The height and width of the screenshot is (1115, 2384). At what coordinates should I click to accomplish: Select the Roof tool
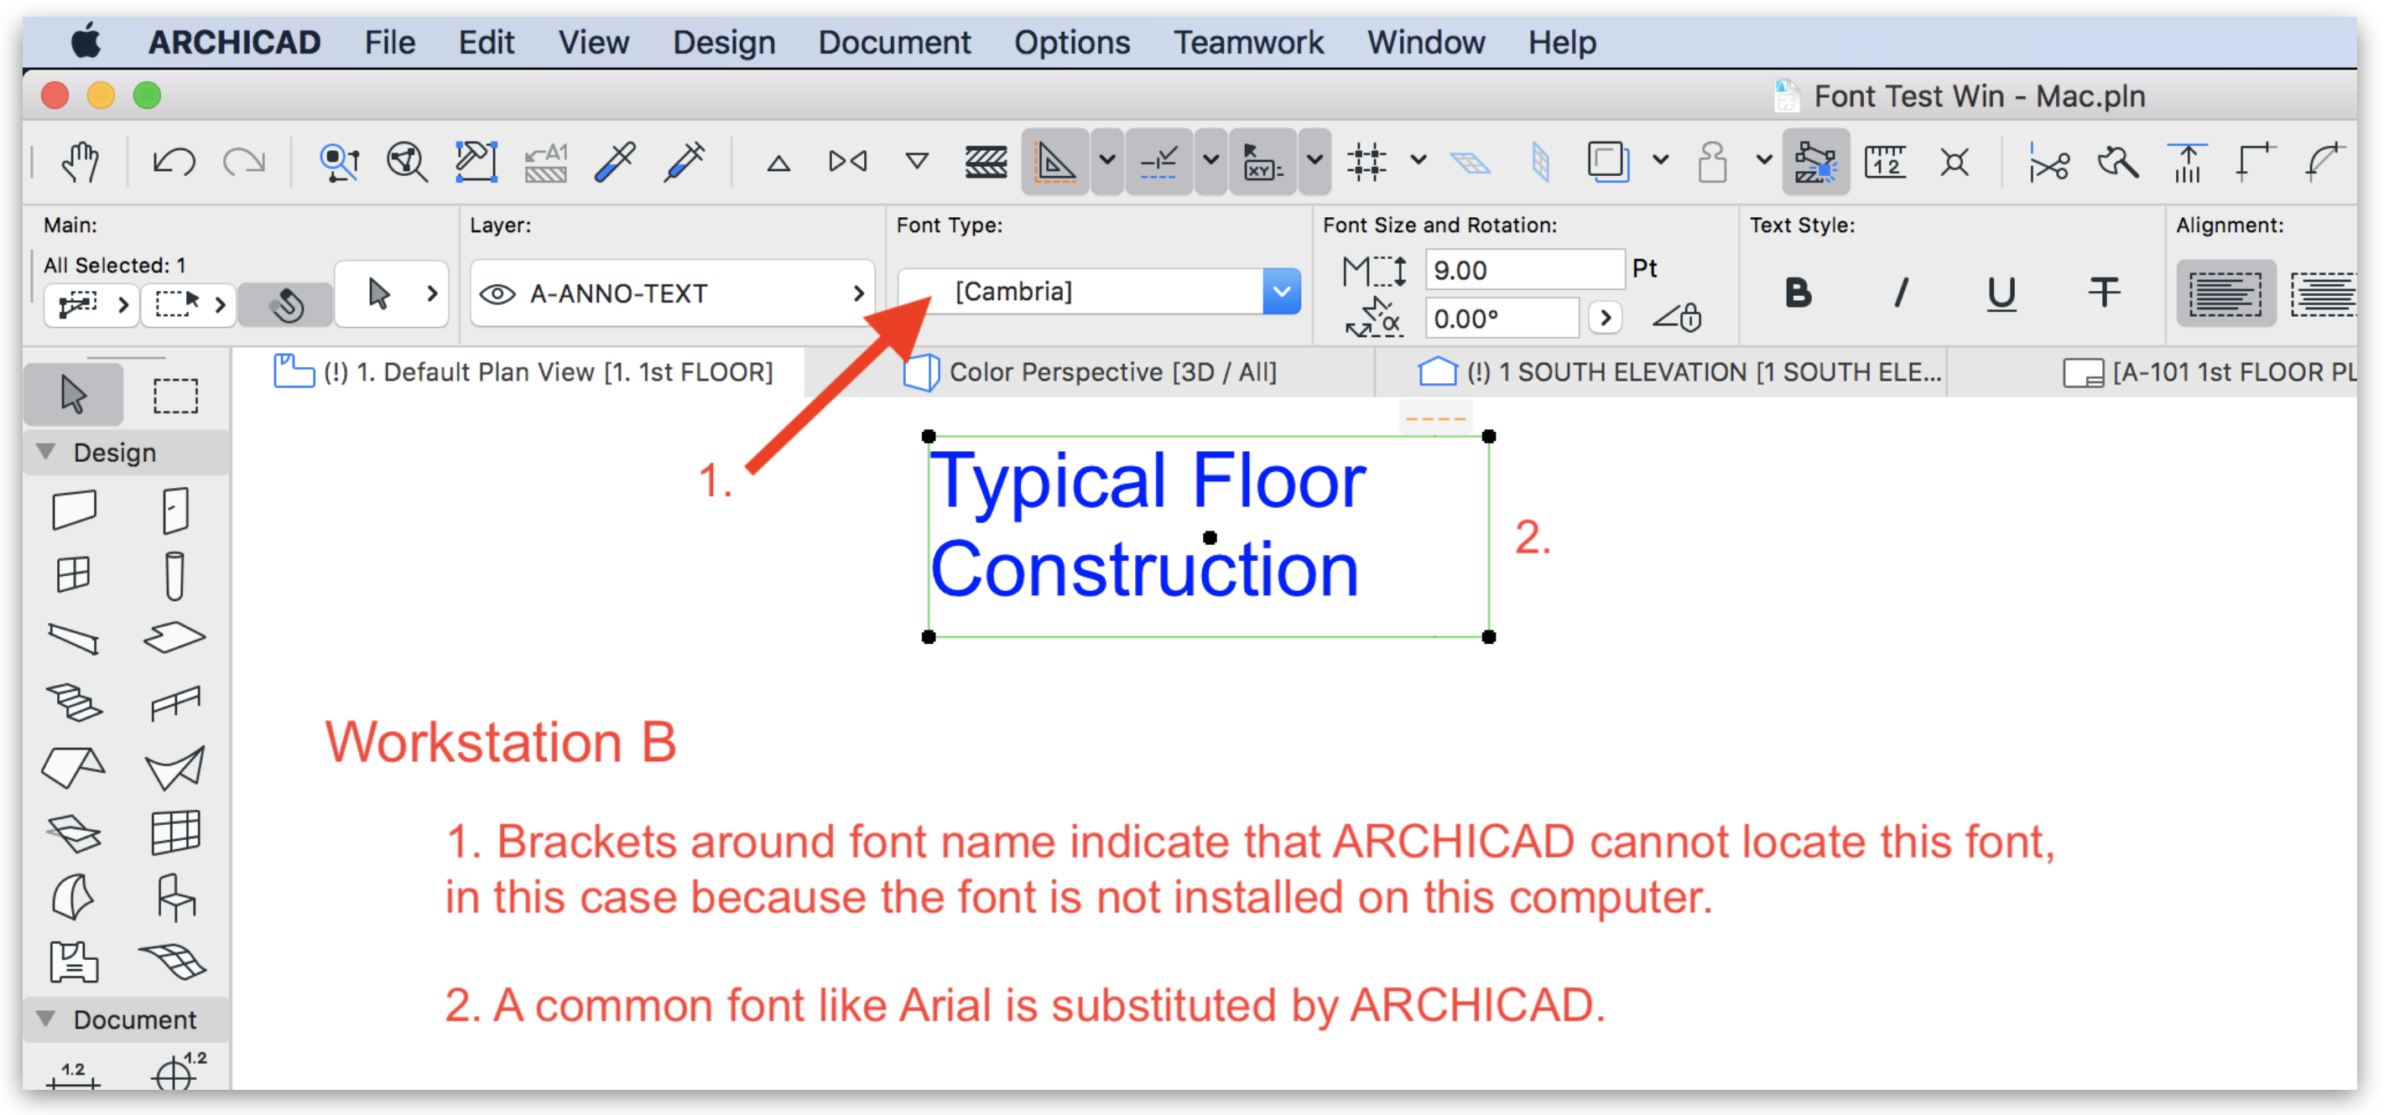pos(73,767)
